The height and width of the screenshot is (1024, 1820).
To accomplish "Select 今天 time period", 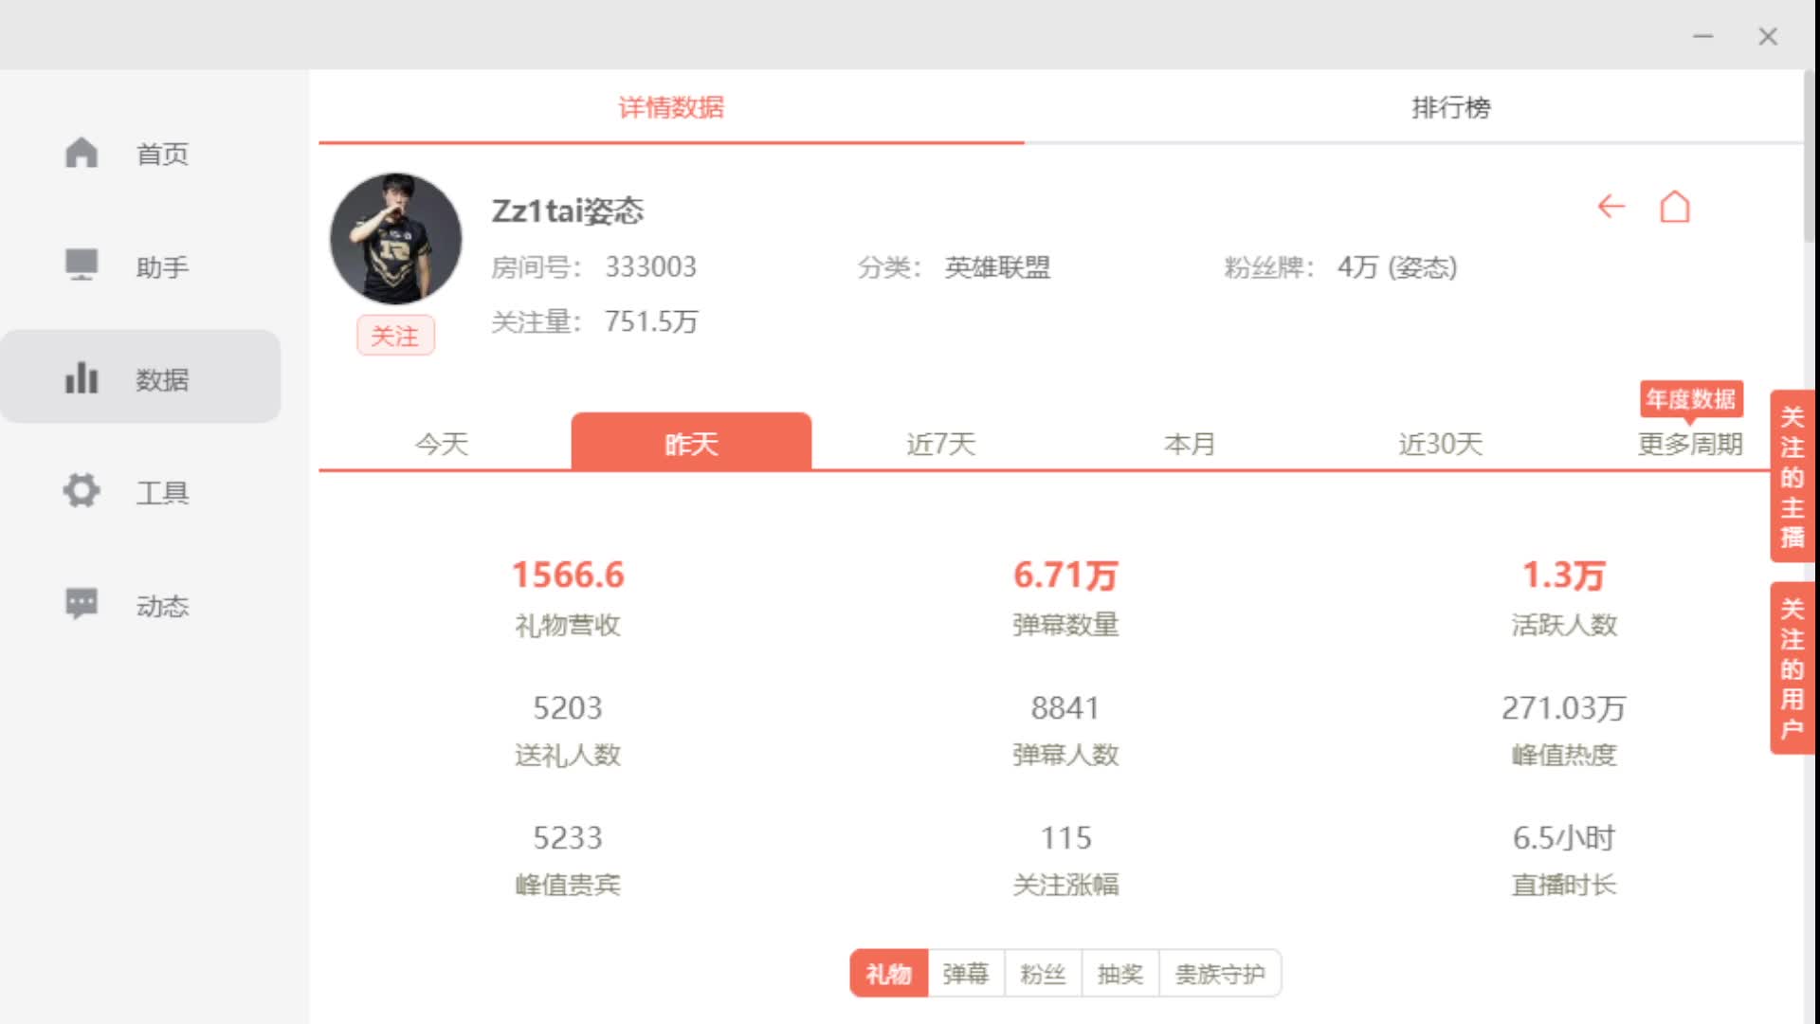I will click(x=442, y=444).
